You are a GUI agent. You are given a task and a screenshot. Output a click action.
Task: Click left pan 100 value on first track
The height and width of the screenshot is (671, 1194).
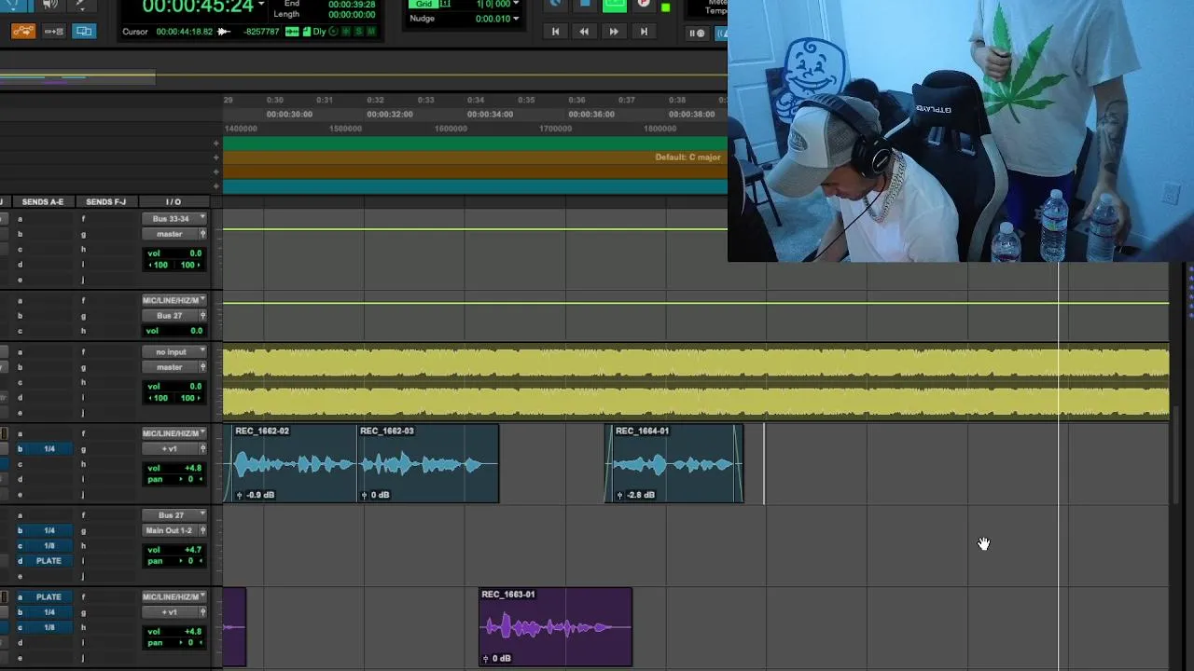[x=160, y=265]
